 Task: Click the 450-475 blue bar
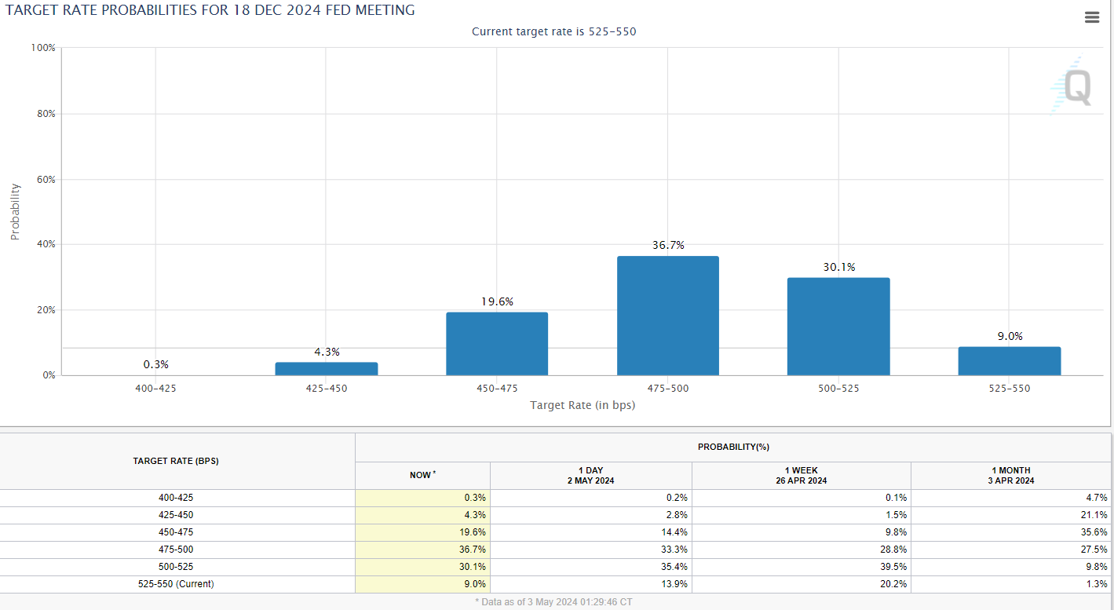tap(496, 344)
